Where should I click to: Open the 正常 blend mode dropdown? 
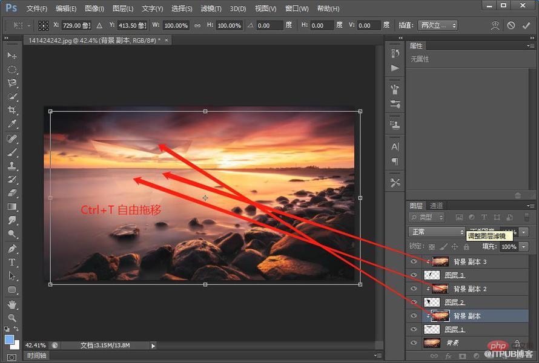point(437,232)
